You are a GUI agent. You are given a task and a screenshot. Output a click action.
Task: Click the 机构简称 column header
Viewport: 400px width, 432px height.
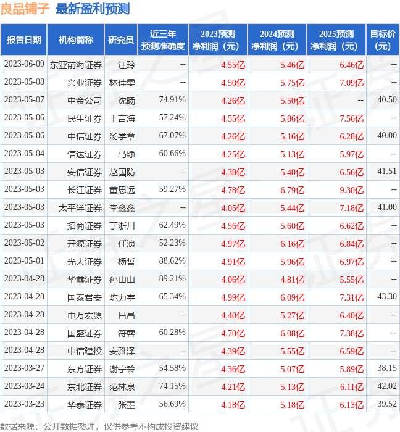[76, 39]
